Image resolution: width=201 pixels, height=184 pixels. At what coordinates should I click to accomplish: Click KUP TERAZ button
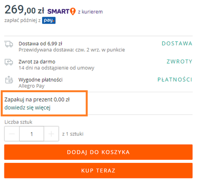[98, 170]
